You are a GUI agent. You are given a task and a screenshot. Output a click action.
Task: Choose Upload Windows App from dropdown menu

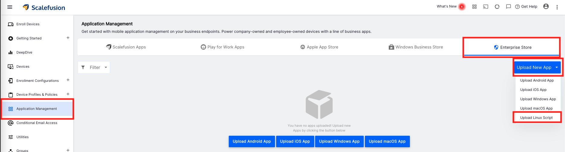(x=538, y=99)
